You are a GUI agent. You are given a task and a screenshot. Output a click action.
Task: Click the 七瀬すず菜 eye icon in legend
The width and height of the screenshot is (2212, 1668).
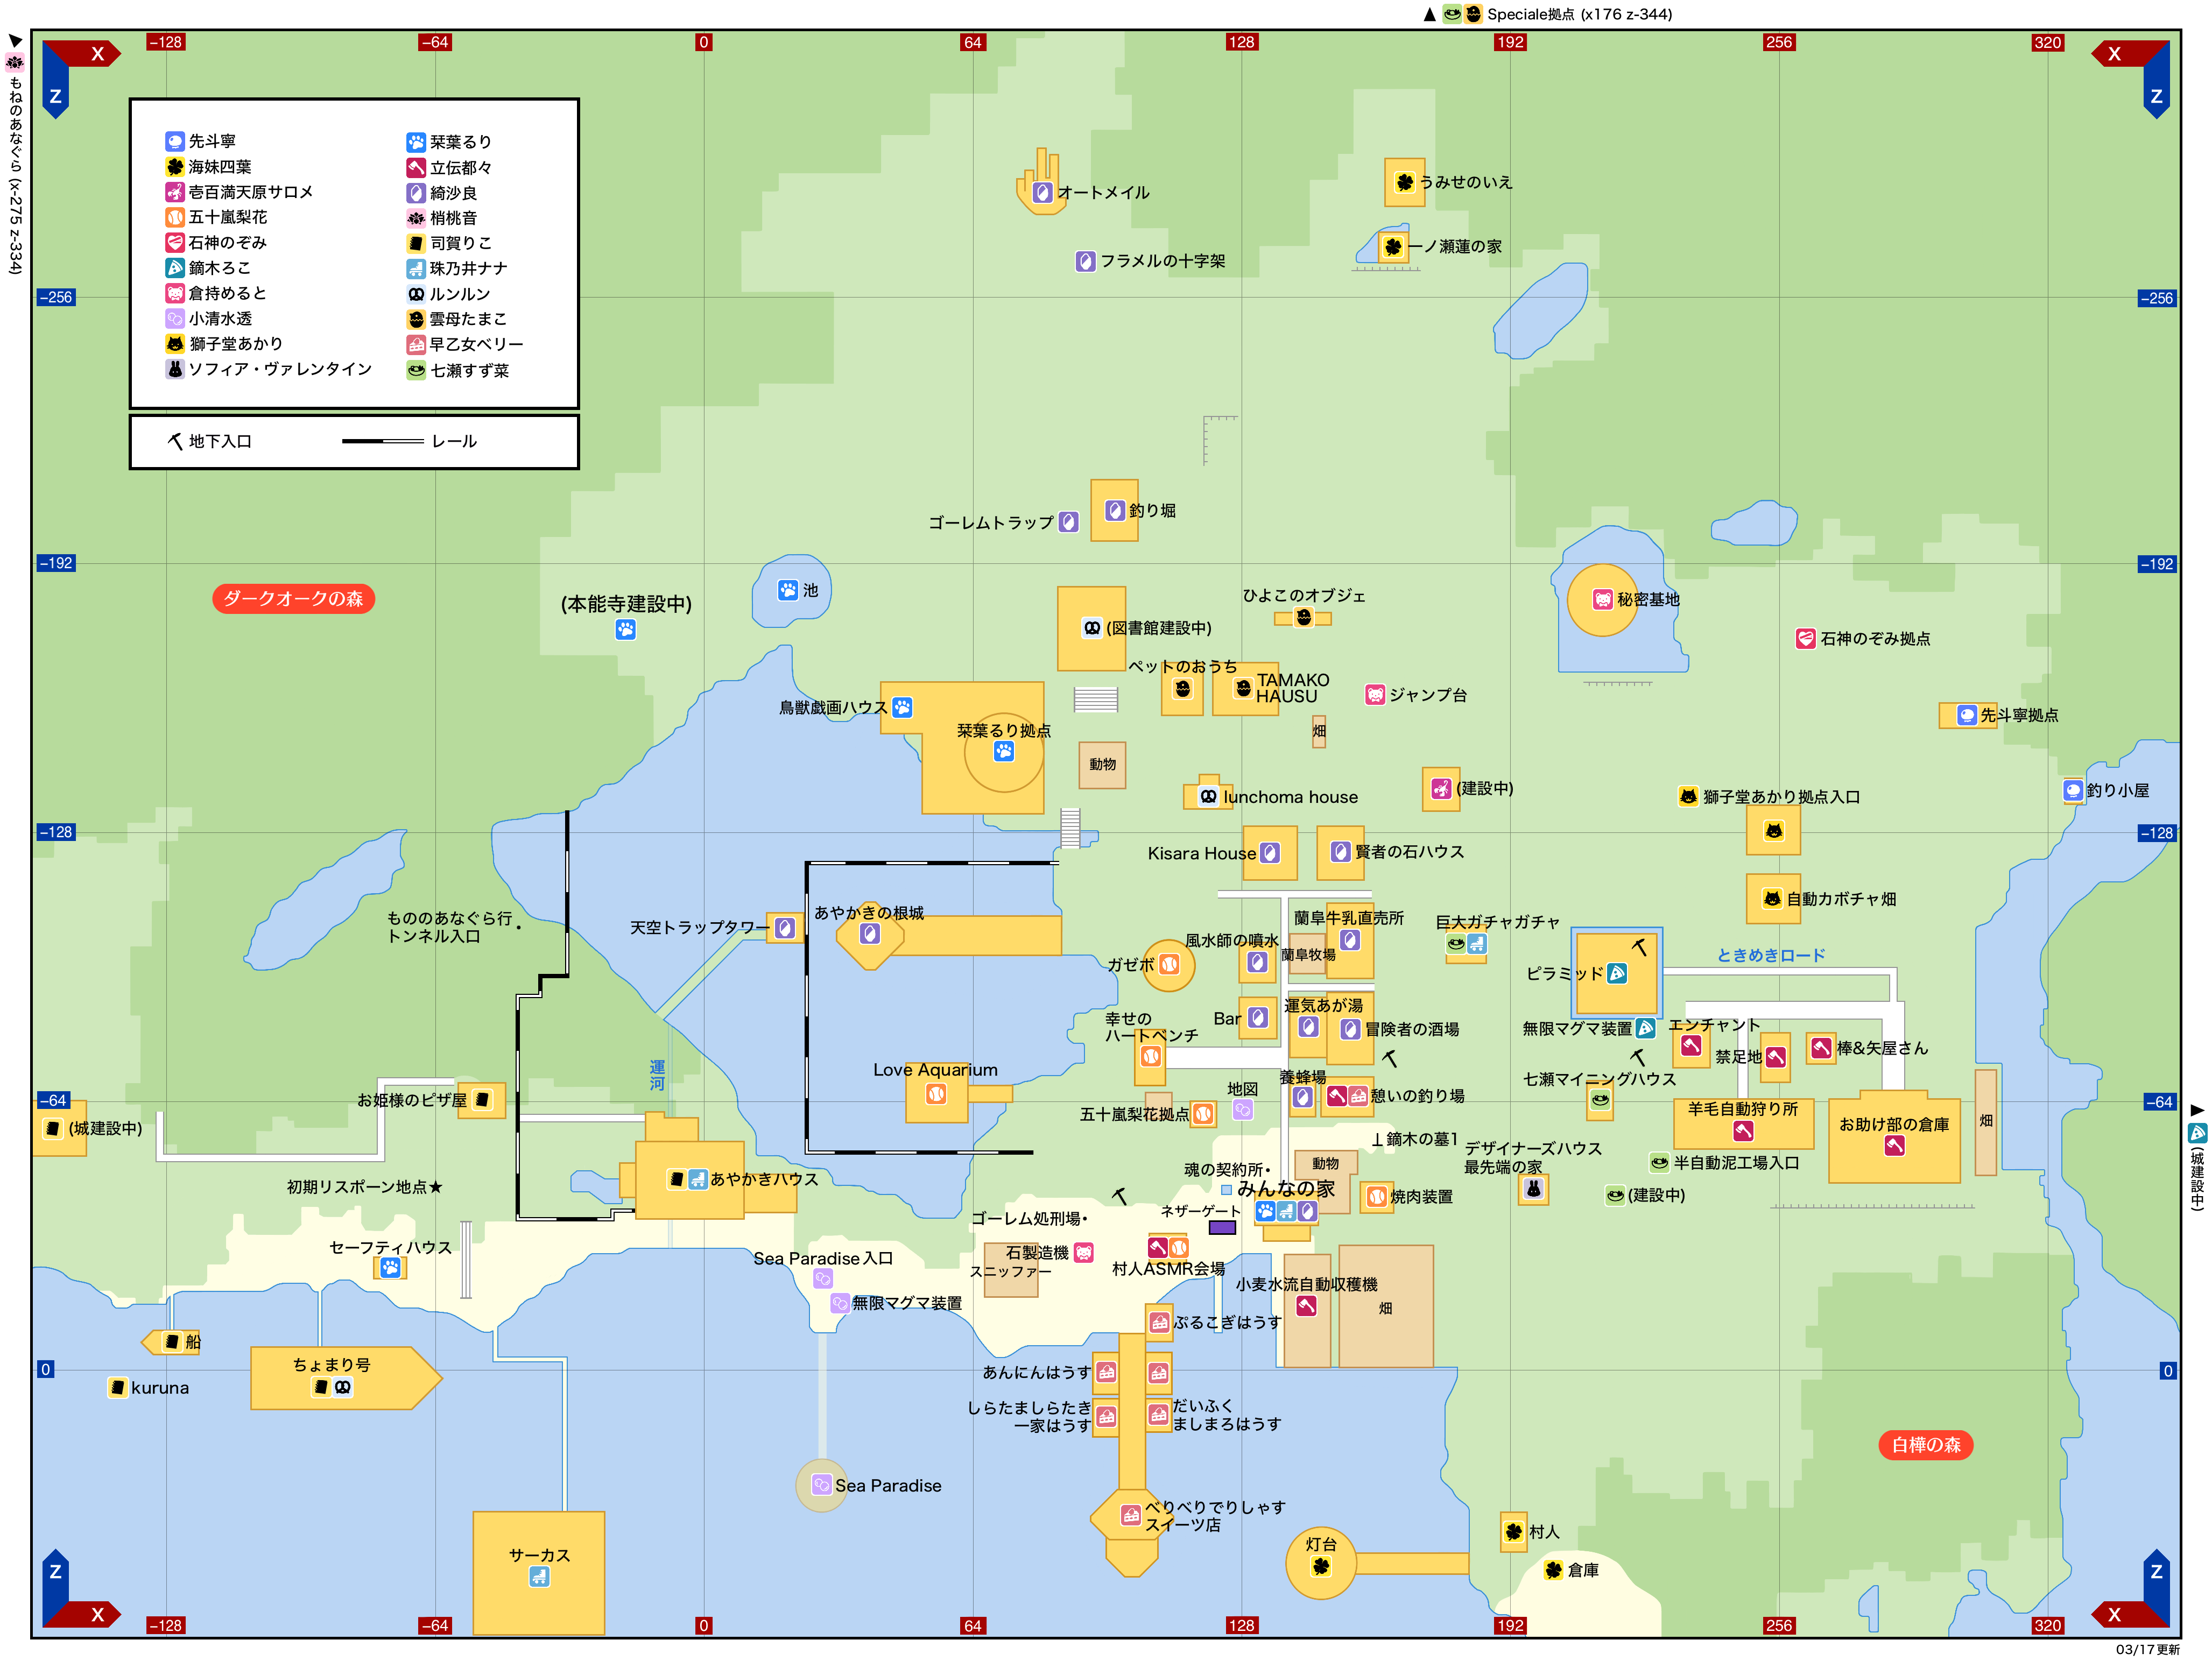pos(416,370)
